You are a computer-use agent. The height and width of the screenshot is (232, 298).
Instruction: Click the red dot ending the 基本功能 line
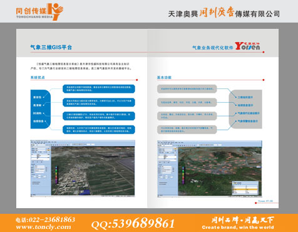point(264,80)
